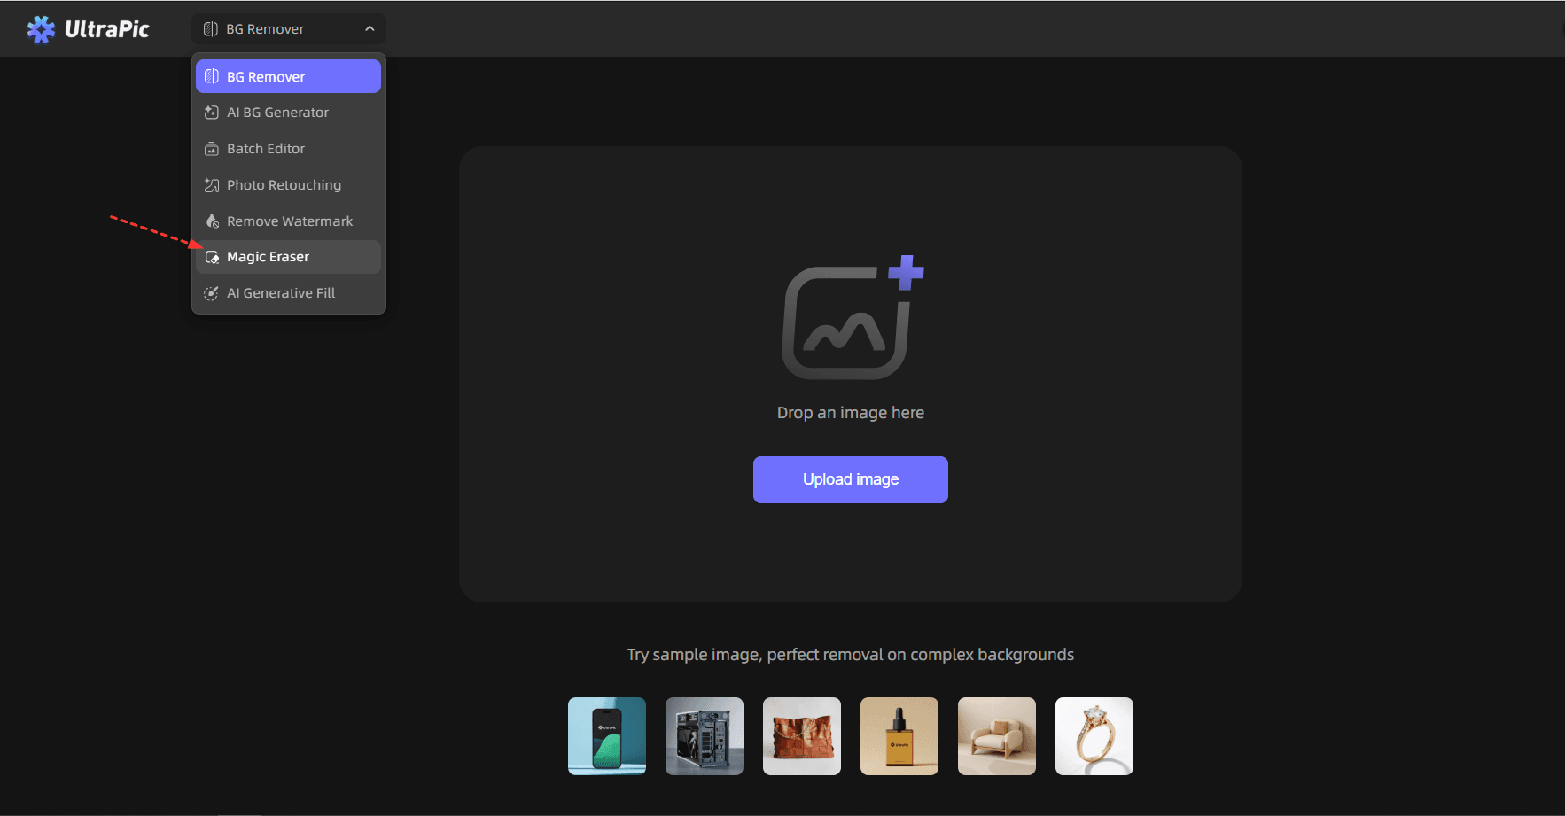Image resolution: width=1565 pixels, height=816 pixels.
Task: Click the BG Remover icon in the dropdown list
Action: coord(212,77)
